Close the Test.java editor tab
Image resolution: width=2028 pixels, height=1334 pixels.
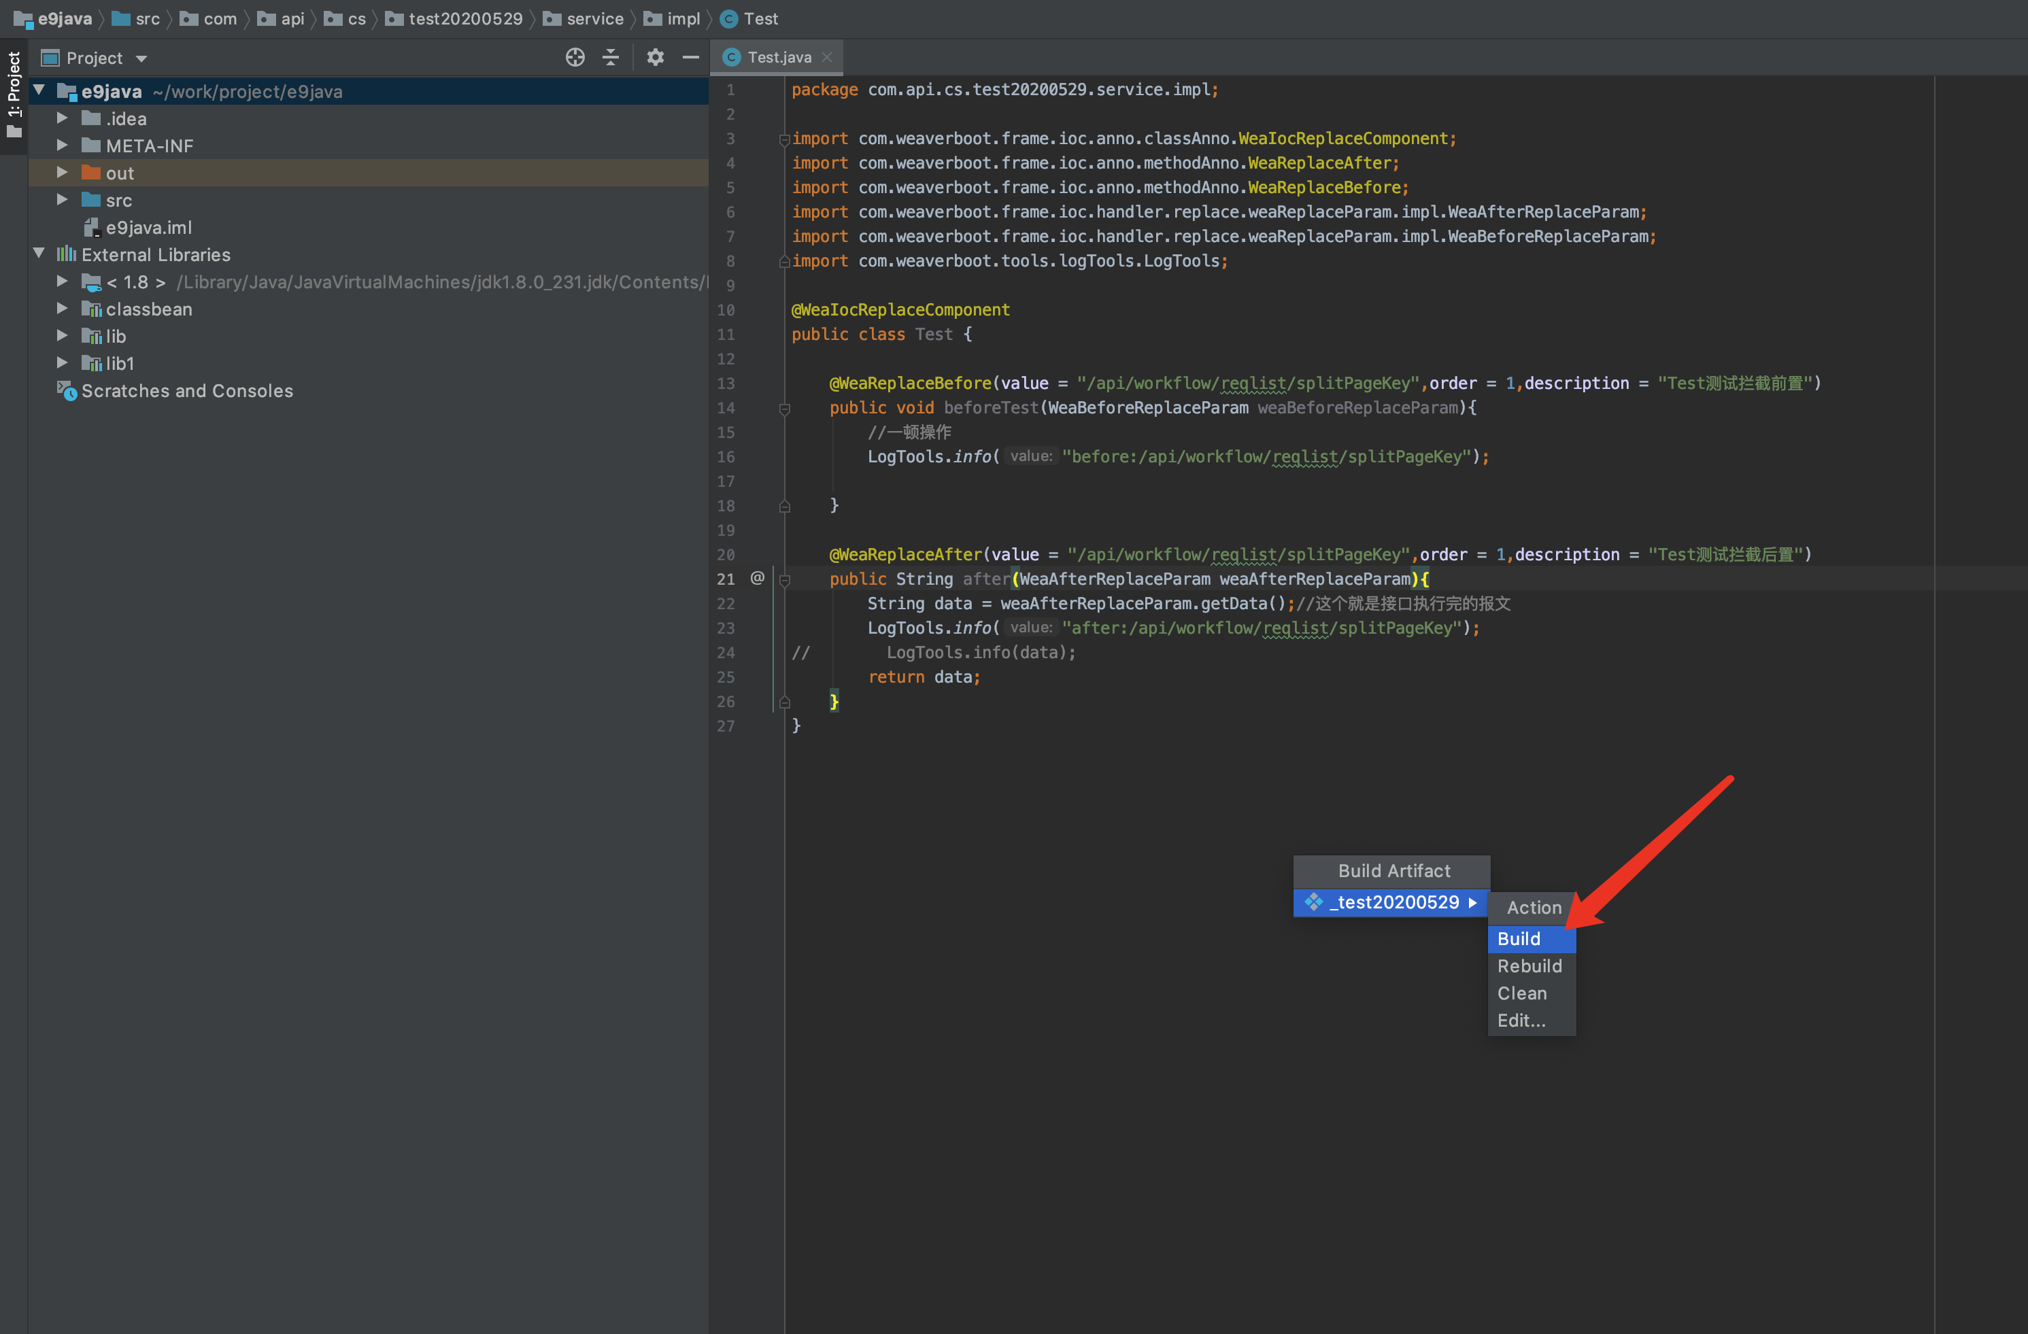[x=826, y=57]
